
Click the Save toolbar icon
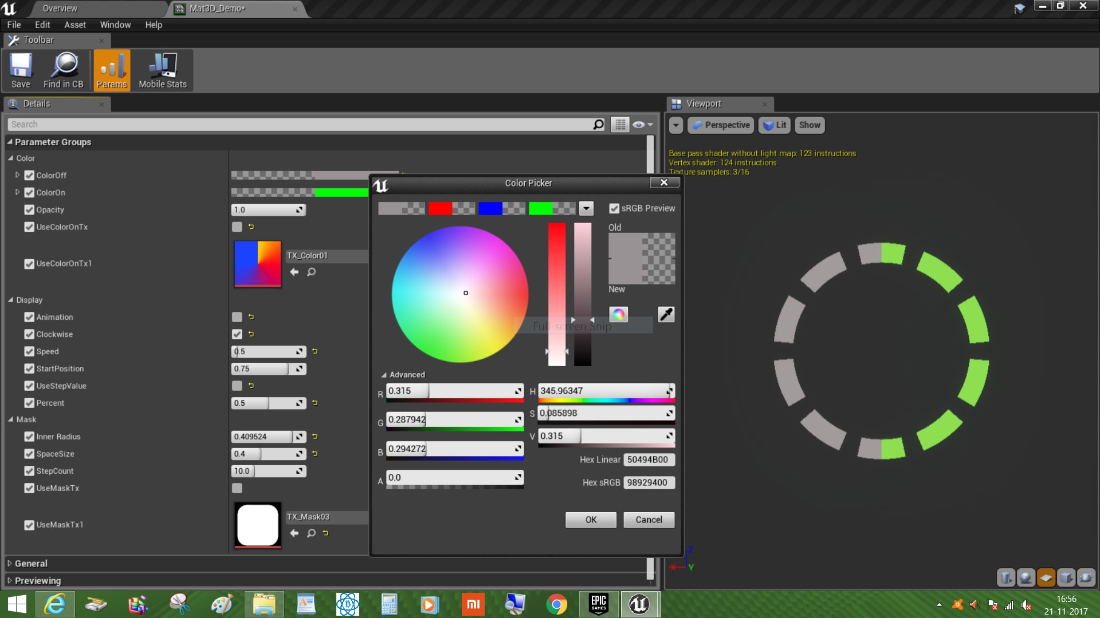(21, 70)
